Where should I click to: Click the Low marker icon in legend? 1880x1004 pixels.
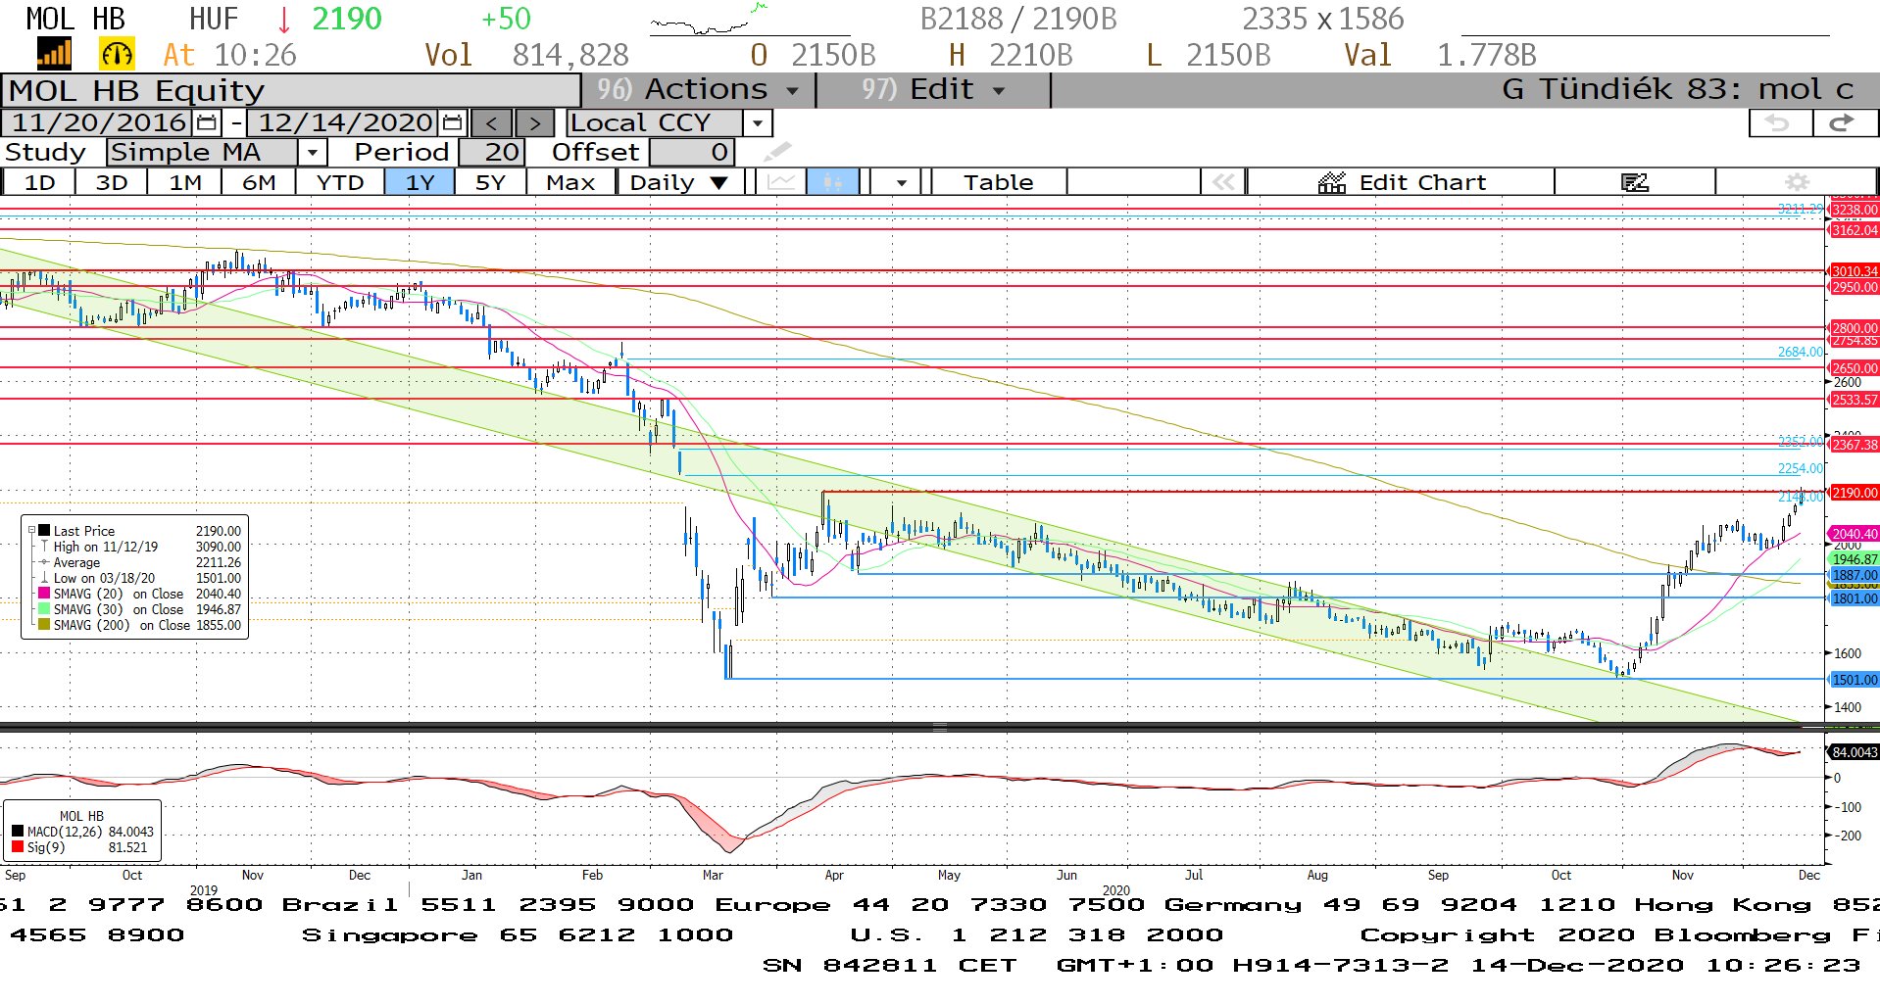44,578
